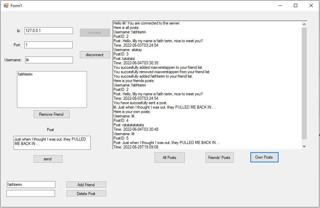The width and height of the screenshot is (320, 208).
Task: Click the log scrollbar up arrow
Action: click(304, 24)
